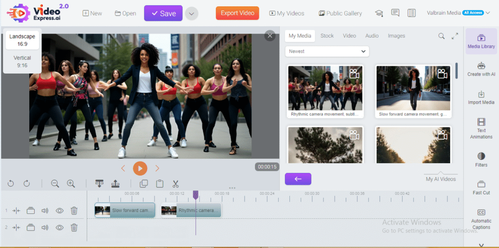The image size is (499, 248).
Task: Mute audio on track 1
Action: click(45, 210)
